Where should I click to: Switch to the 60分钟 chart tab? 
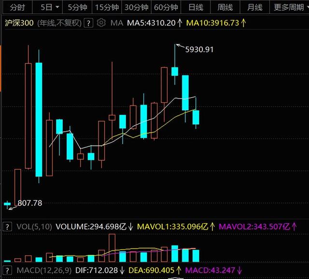(166, 7)
